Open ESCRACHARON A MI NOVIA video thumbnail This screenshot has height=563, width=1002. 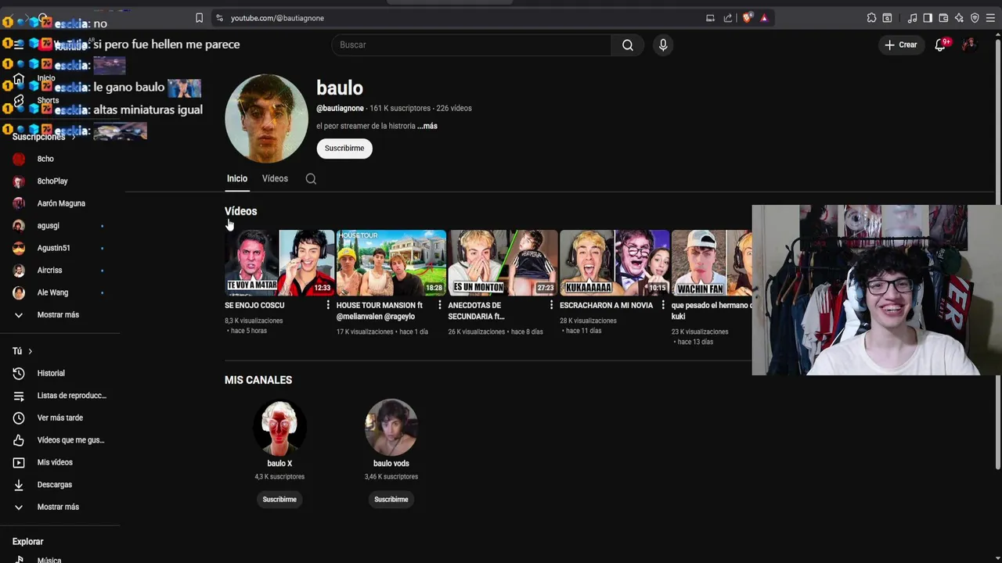click(615, 263)
